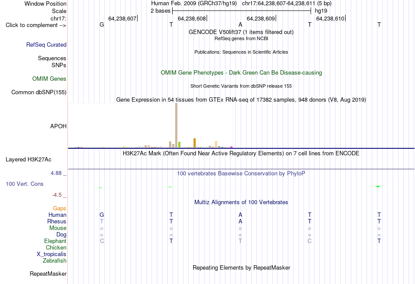415x284 pixels.
Task: Select the Elephant species label
Action: (x=55, y=241)
